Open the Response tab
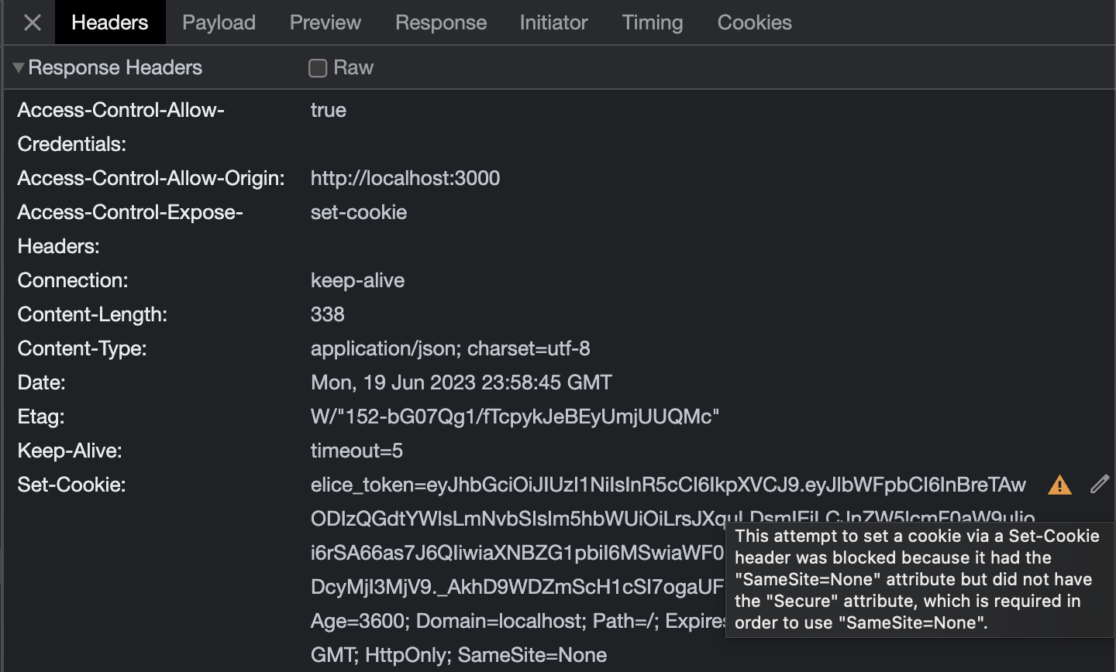 tap(441, 22)
